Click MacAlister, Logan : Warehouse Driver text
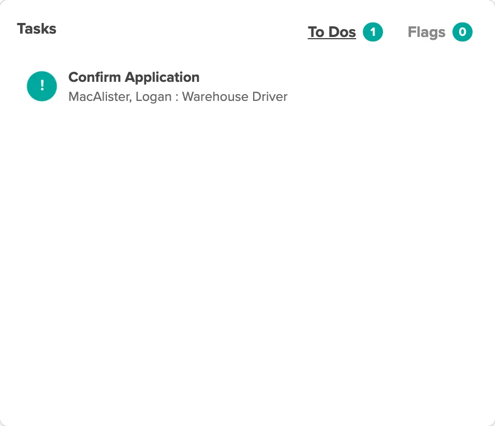Viewport: 495px width, 426px height. point(178,97)
